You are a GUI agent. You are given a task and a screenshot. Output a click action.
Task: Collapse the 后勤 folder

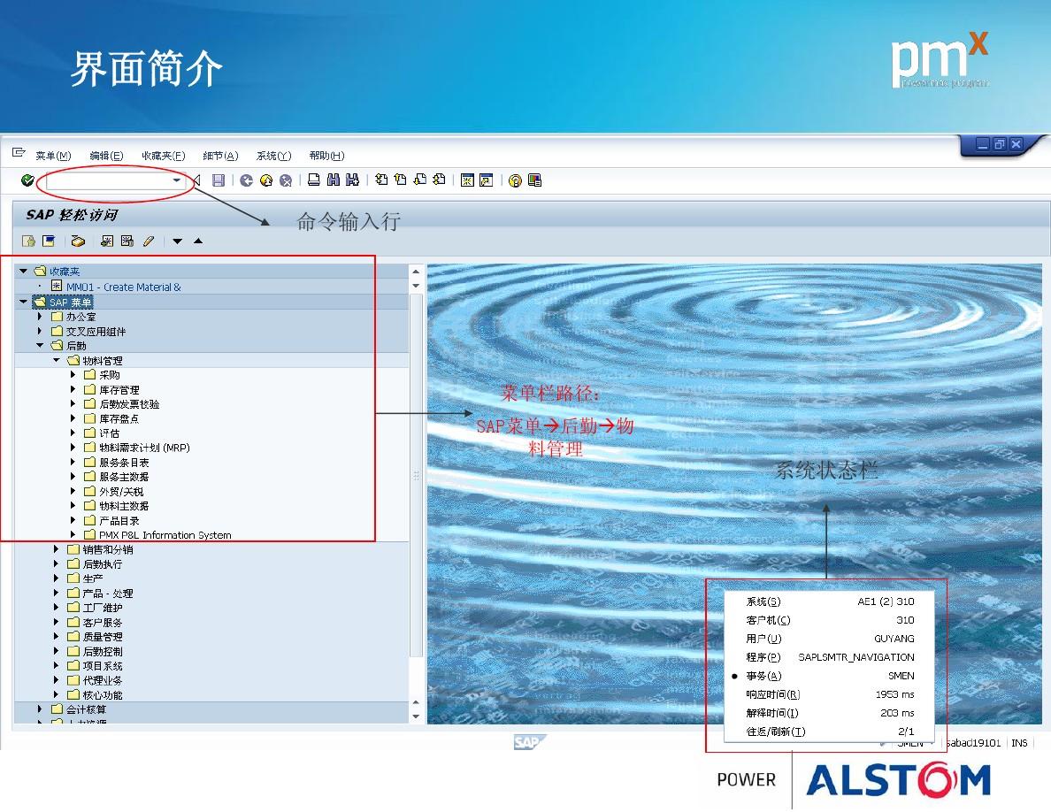40,346
